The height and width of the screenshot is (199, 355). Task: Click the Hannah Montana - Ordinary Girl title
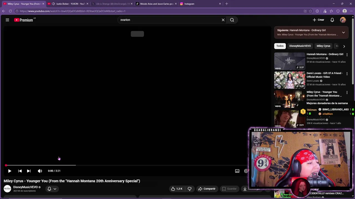click(325, 54)
